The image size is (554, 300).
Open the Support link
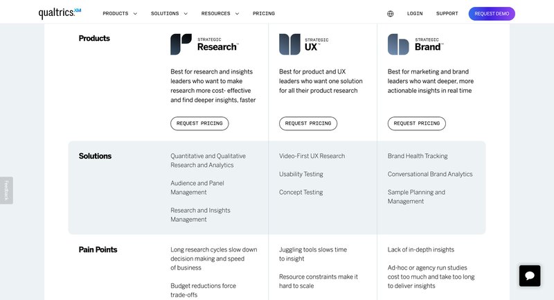click(447, 13)
